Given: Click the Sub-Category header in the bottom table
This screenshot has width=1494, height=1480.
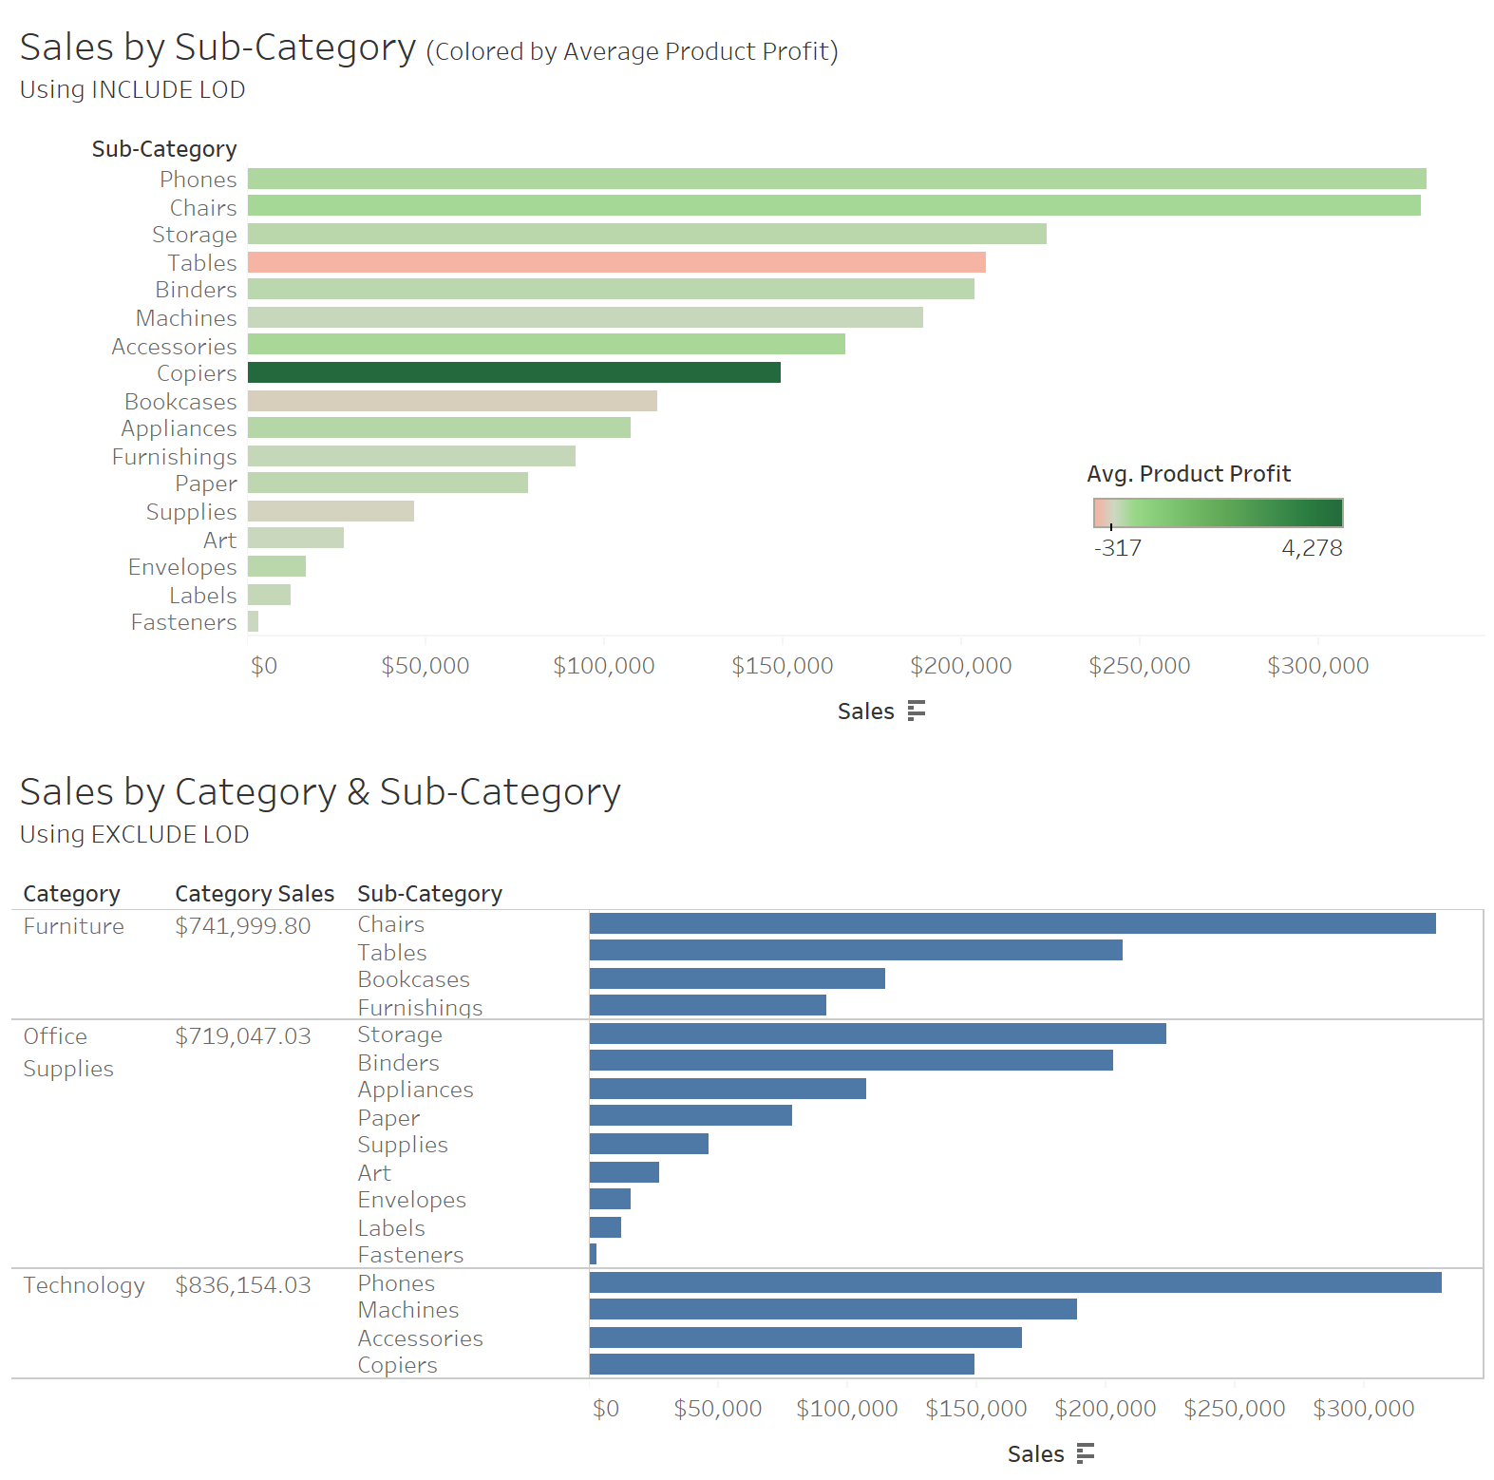Looking at the screenshot, I should (429, 894).
